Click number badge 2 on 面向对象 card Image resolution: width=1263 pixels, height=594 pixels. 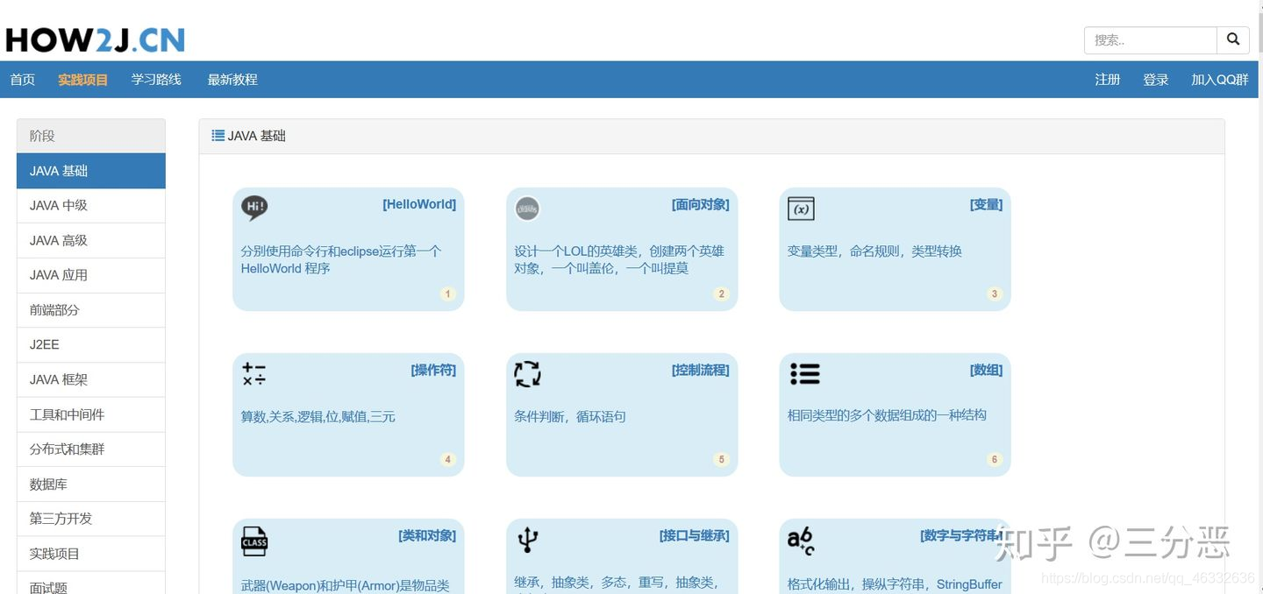(x=722, y=294)
